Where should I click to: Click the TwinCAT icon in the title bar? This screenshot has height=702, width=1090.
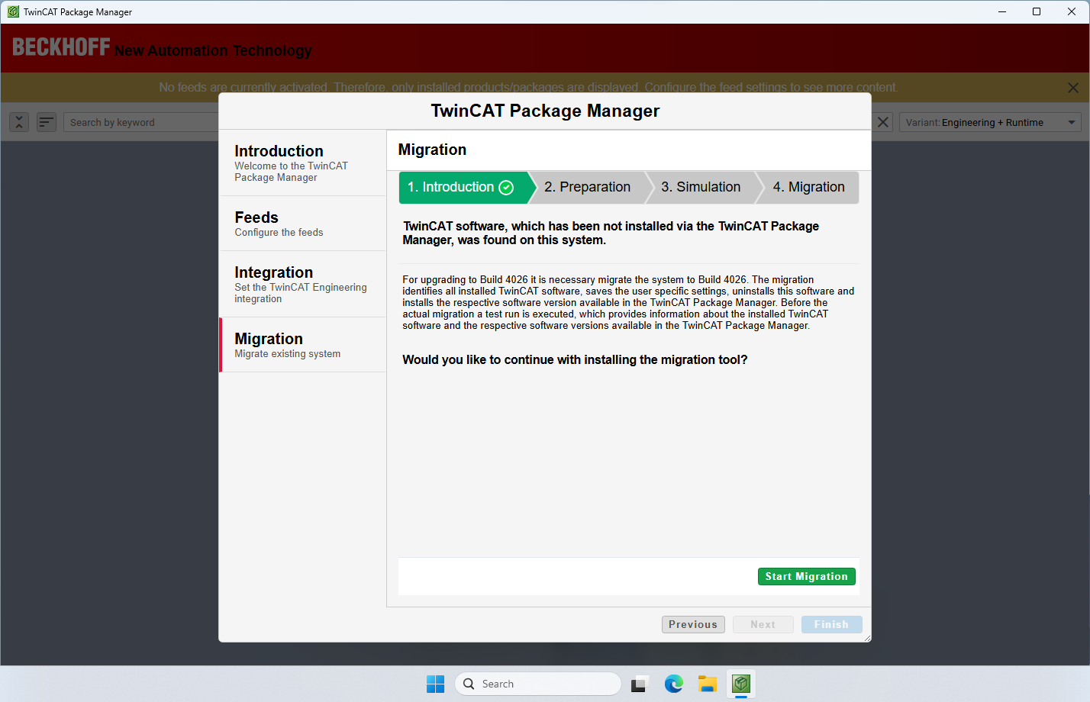[13, 11]
